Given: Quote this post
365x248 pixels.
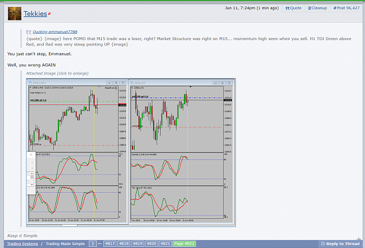Looking at the screenshot, I should [x=293, y=8].
